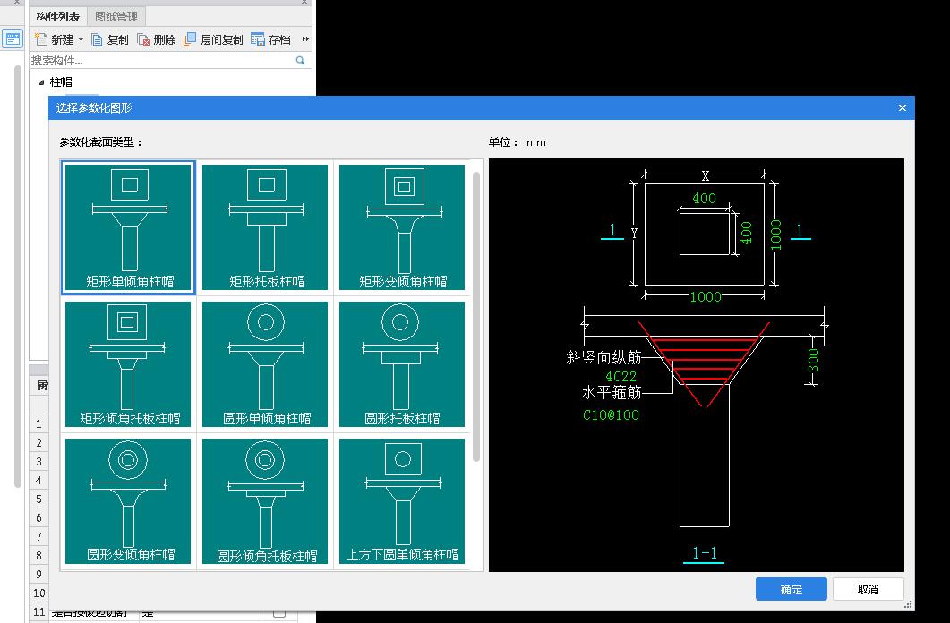Select 圆形托板柱帽 thumbnail
Image resolution: width=950 pixels, height=623 pixels.
tap(402, 364)
